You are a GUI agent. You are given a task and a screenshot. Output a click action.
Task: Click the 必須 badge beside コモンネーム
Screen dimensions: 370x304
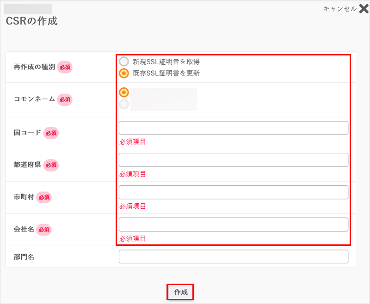[x=65, y=99]
